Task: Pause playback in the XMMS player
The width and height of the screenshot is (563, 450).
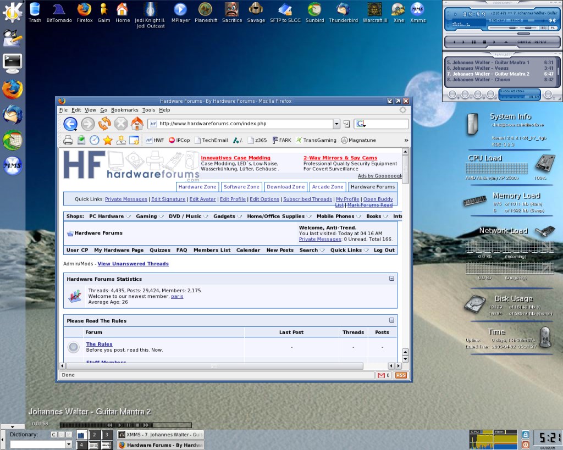Action: [x=473, y=42]
